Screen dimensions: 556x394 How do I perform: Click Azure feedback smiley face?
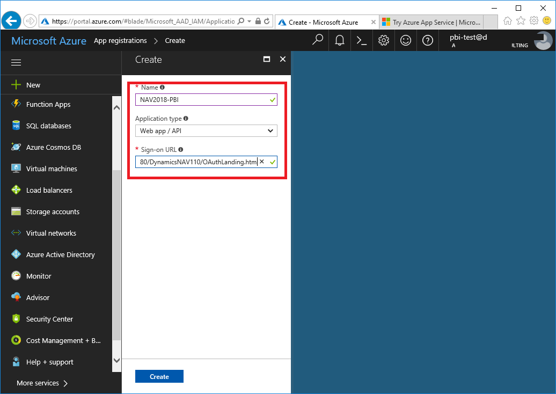coord(406,40)
